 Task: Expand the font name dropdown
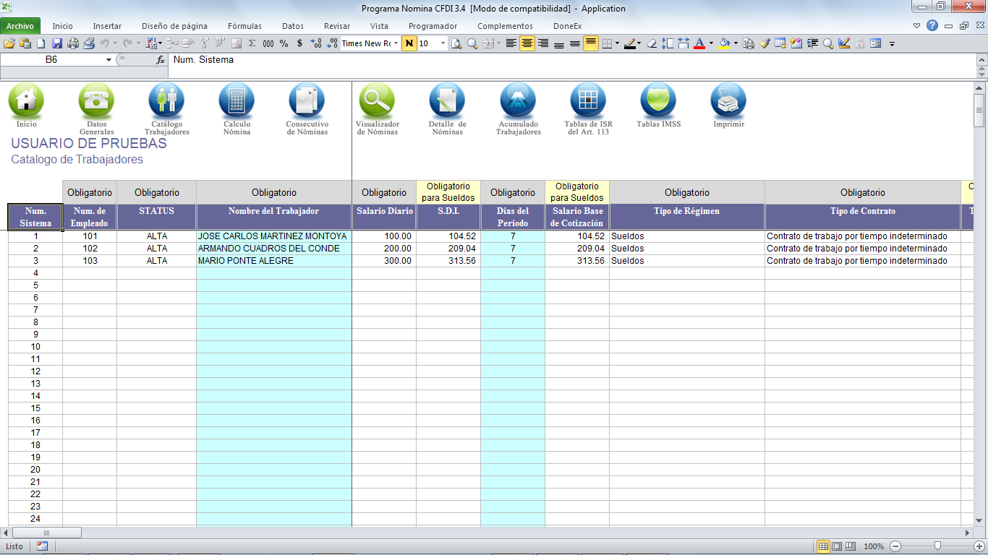[396, 43]
